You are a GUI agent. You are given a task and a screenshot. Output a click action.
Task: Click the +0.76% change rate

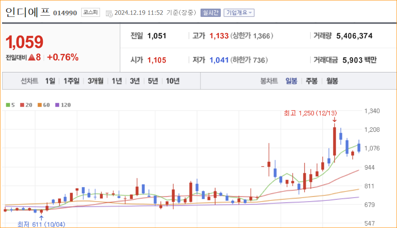tap(63, 58)
